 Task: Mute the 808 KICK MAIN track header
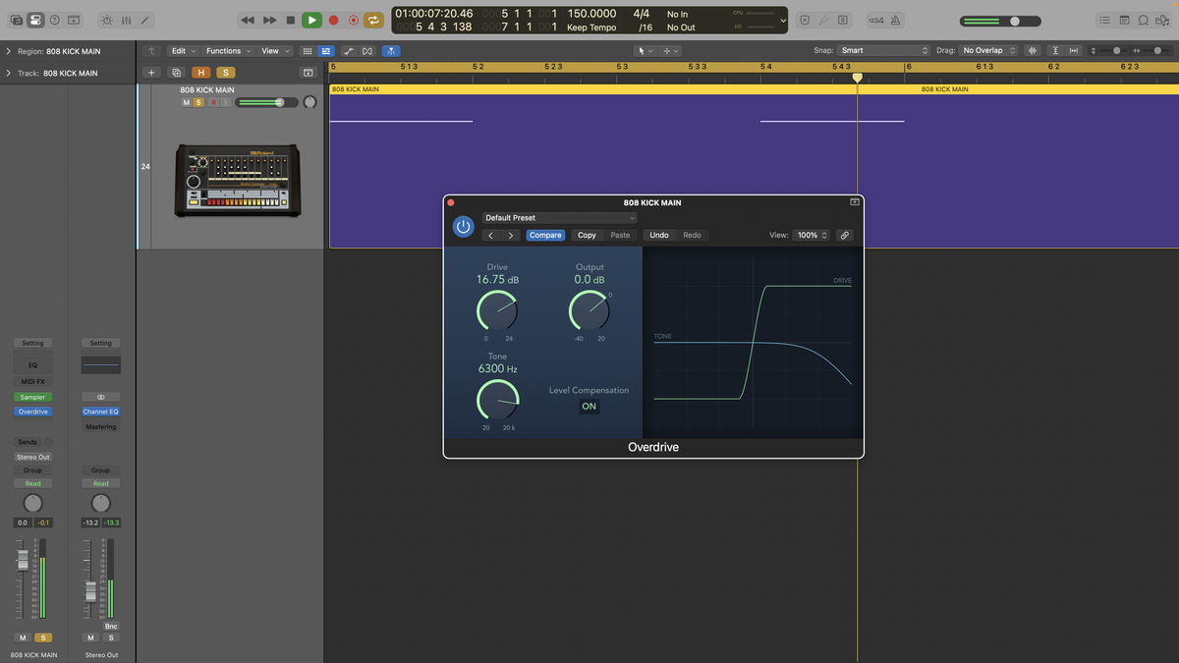coord(186,102)
